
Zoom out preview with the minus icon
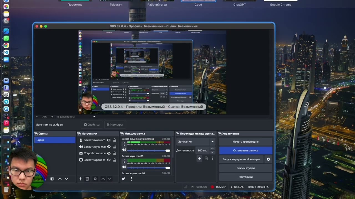pos(37,117)
